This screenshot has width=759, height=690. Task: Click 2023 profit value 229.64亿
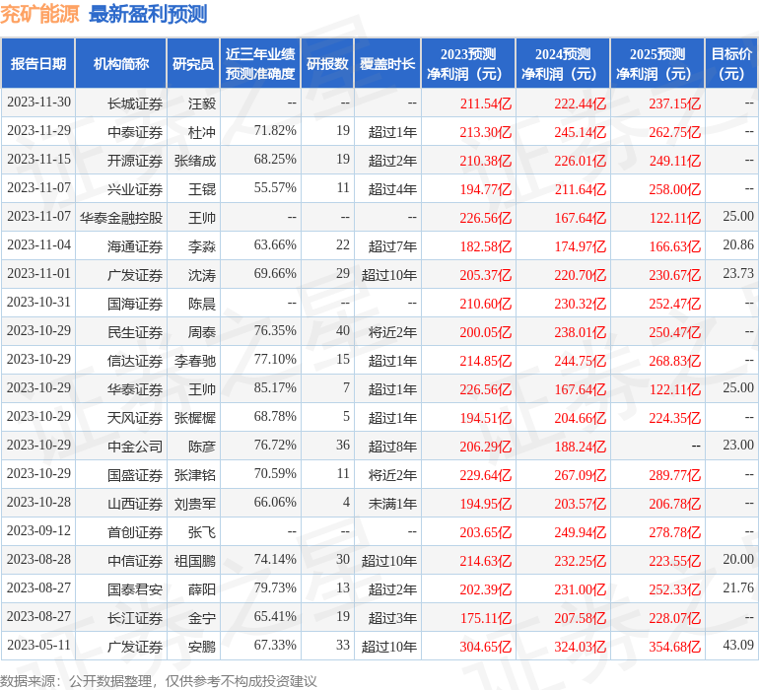(486, 475)
